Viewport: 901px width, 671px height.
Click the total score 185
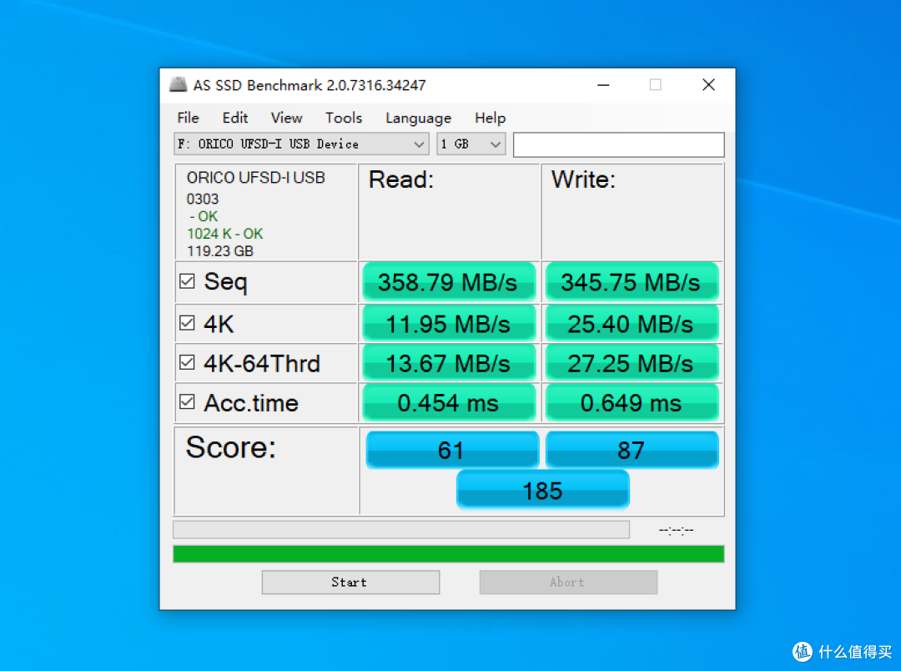[542, 491]
